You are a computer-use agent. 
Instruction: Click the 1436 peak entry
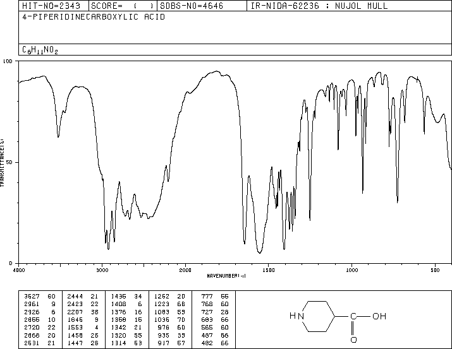click(x=126, y=296)
